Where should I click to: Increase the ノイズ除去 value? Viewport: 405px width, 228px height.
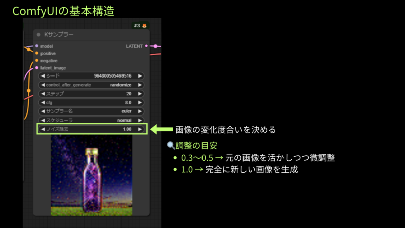[140, 129]
